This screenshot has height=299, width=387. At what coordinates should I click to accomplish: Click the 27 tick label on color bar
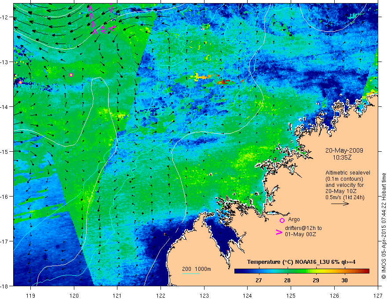click(259, 280)
